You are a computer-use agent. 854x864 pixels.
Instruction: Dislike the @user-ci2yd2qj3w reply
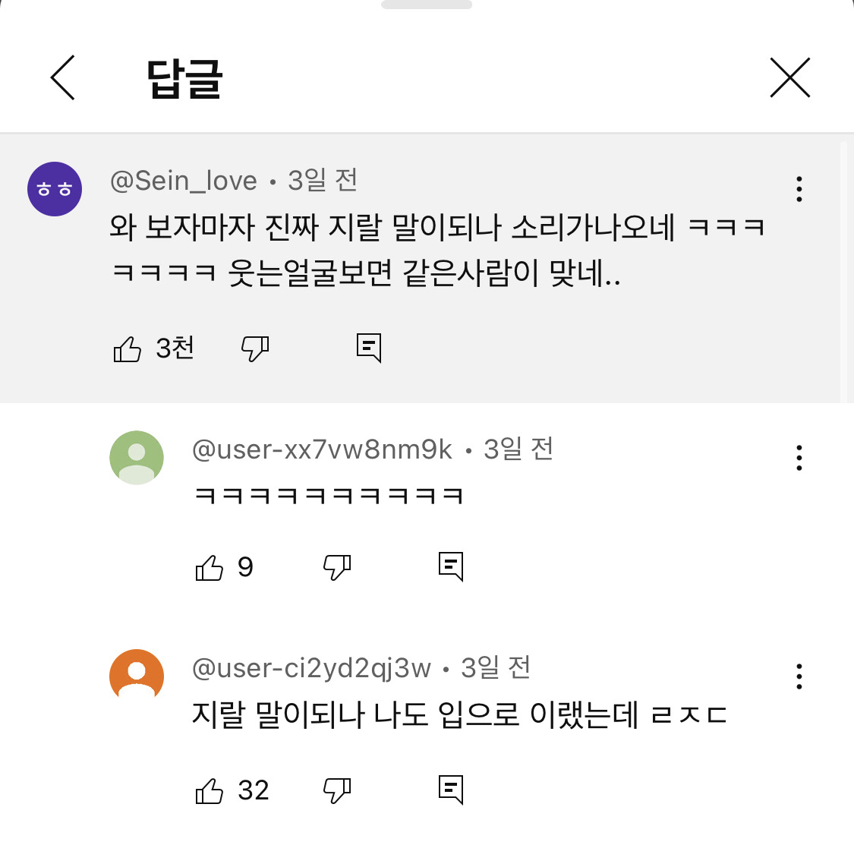337,790
